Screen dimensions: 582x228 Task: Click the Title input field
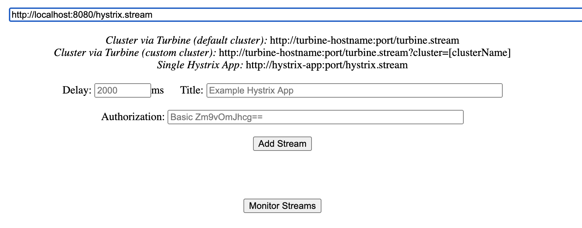point(354,90)
